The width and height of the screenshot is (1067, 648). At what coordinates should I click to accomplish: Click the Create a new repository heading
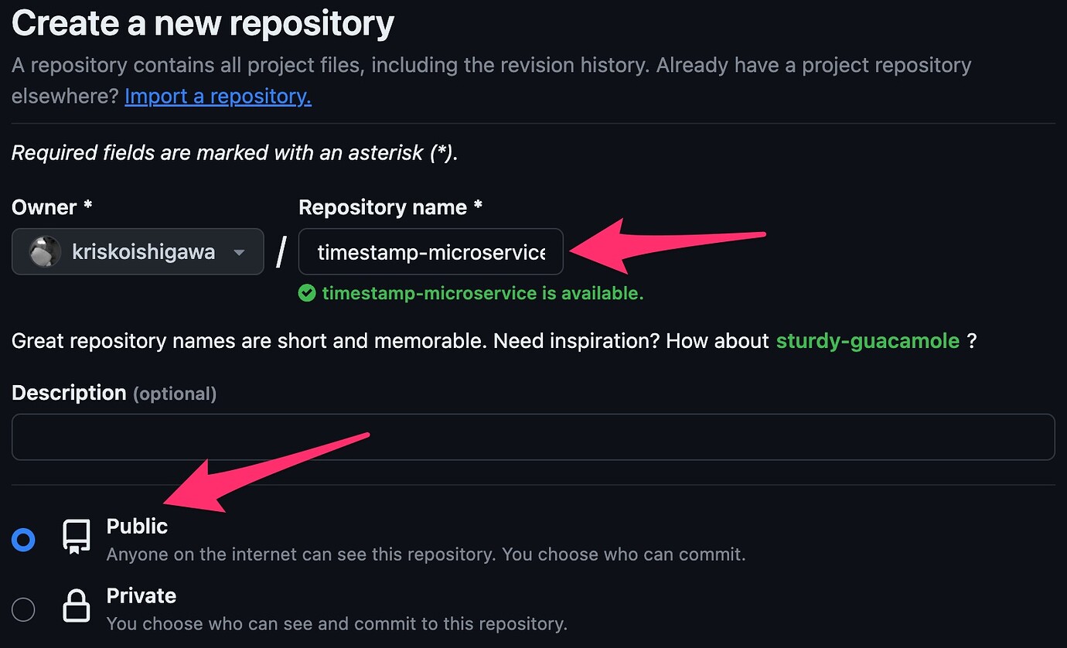pyautogui.click(x=201, y=23)
